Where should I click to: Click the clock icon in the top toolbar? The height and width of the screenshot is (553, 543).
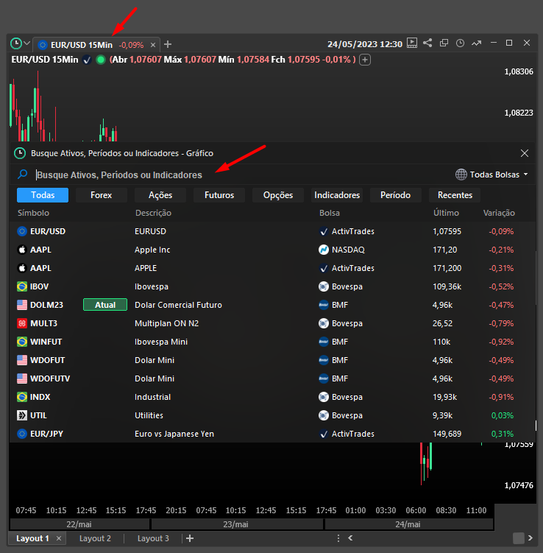[461, 43]
